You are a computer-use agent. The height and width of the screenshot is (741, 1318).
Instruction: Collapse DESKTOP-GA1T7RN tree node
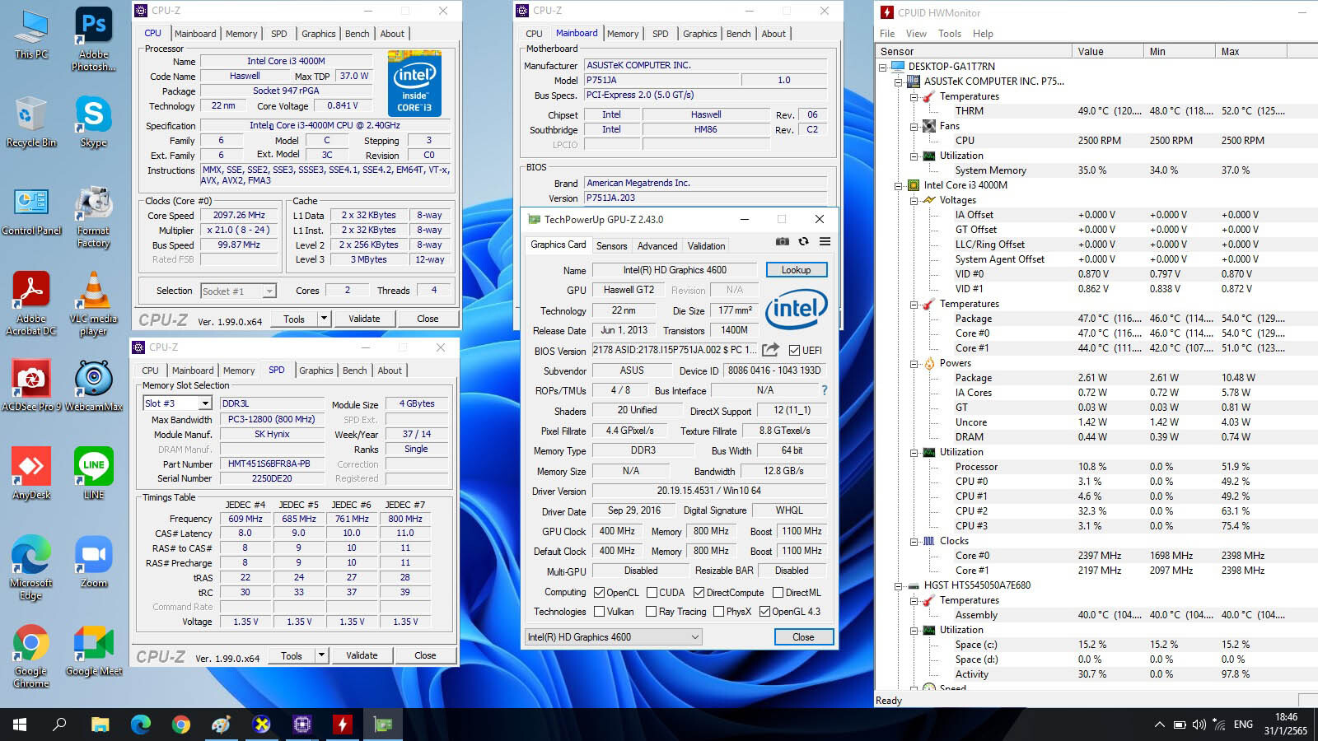[x=883, y=67]
